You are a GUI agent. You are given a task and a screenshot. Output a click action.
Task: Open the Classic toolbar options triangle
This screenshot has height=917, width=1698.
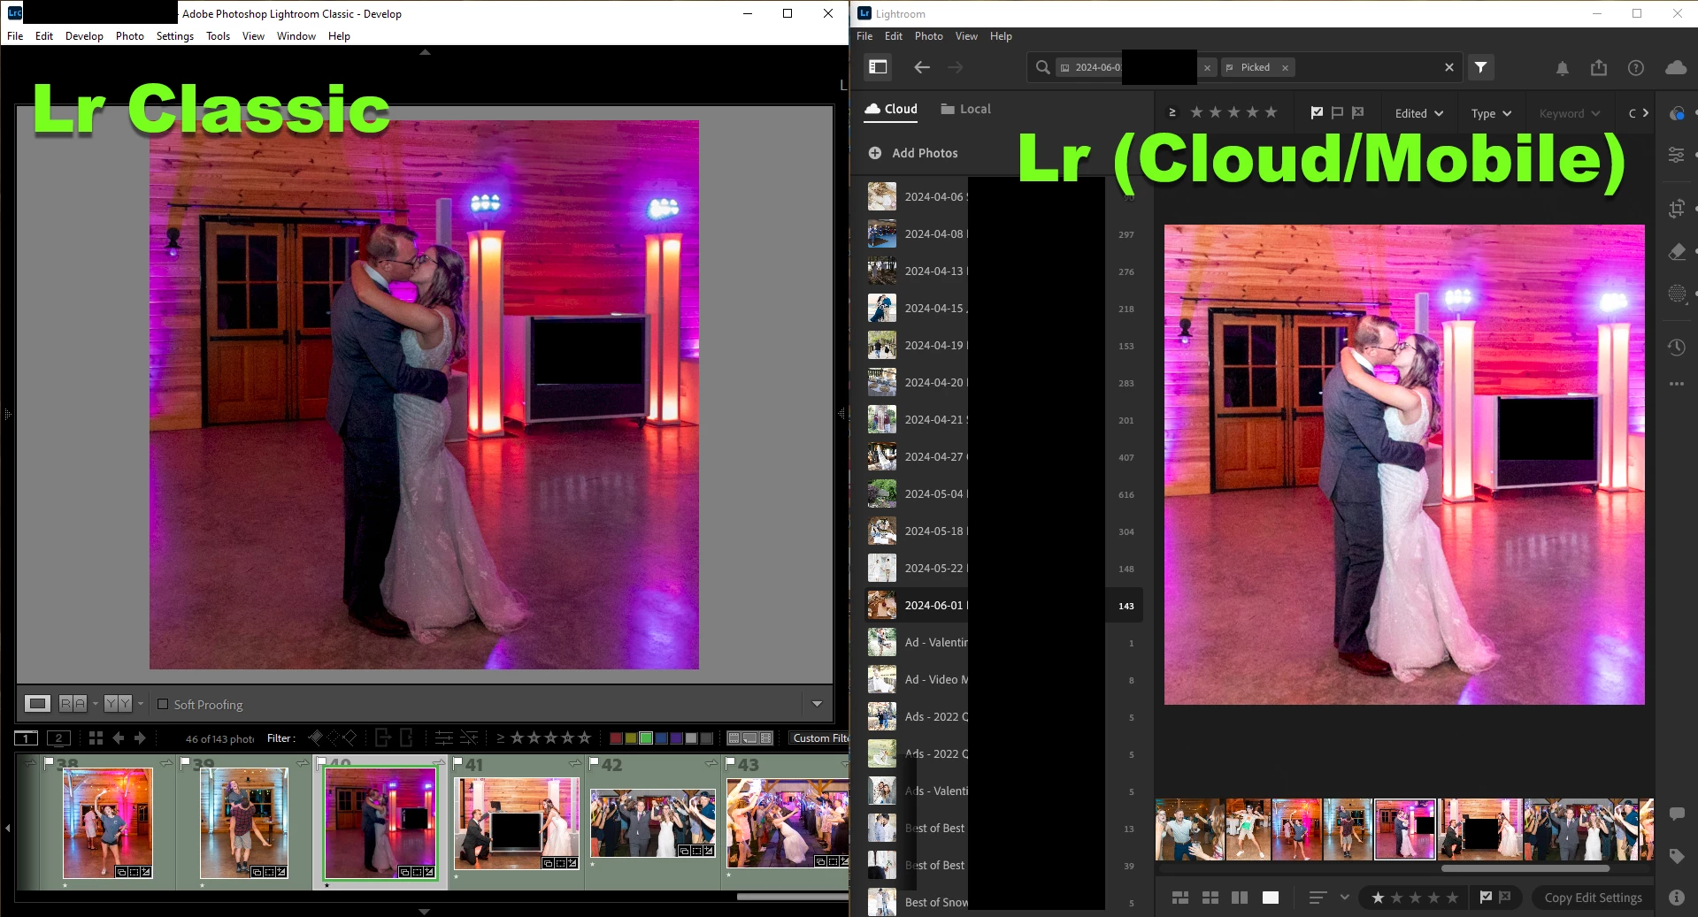817,704
